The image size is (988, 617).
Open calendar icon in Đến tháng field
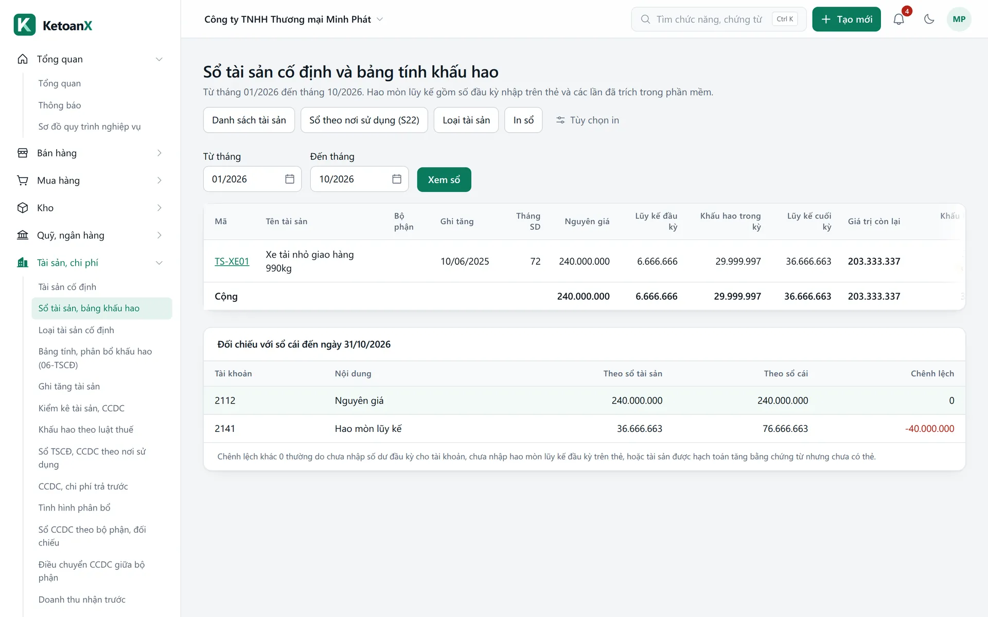point(397,179)
